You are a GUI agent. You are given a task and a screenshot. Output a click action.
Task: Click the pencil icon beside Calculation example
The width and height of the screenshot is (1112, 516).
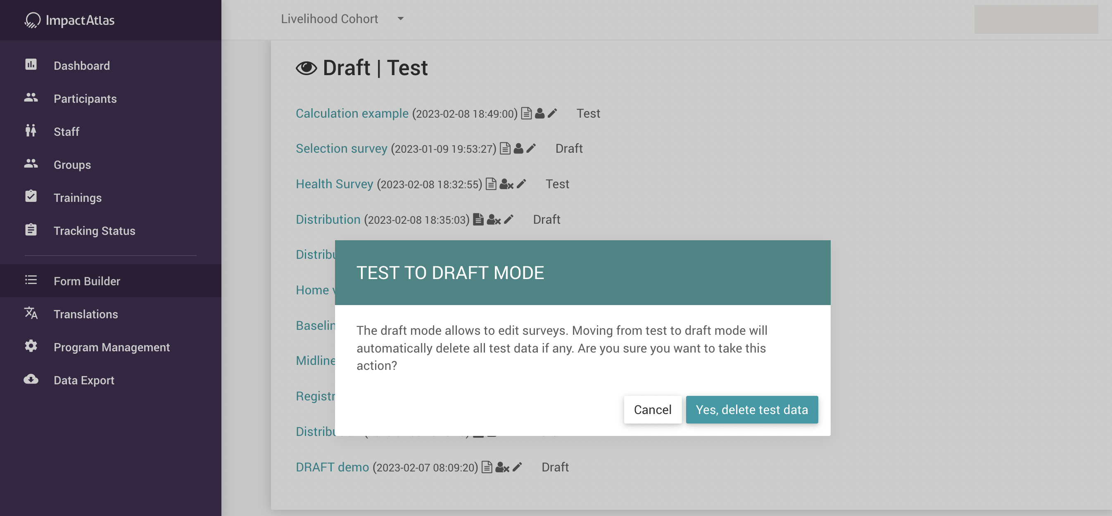coord(552,113)
